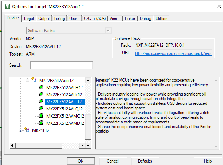Viewport: 223px width, 165px height.
Task: Click the family icon beside MK22FX512Axxx12
Action: click(x=34, y=80)
